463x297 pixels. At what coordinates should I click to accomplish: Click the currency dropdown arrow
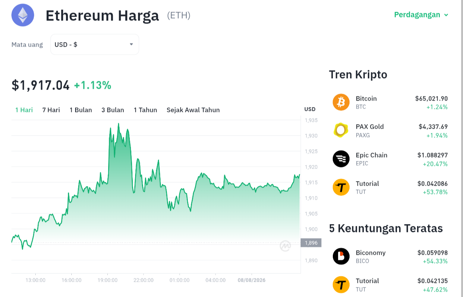tap(131, 44)
